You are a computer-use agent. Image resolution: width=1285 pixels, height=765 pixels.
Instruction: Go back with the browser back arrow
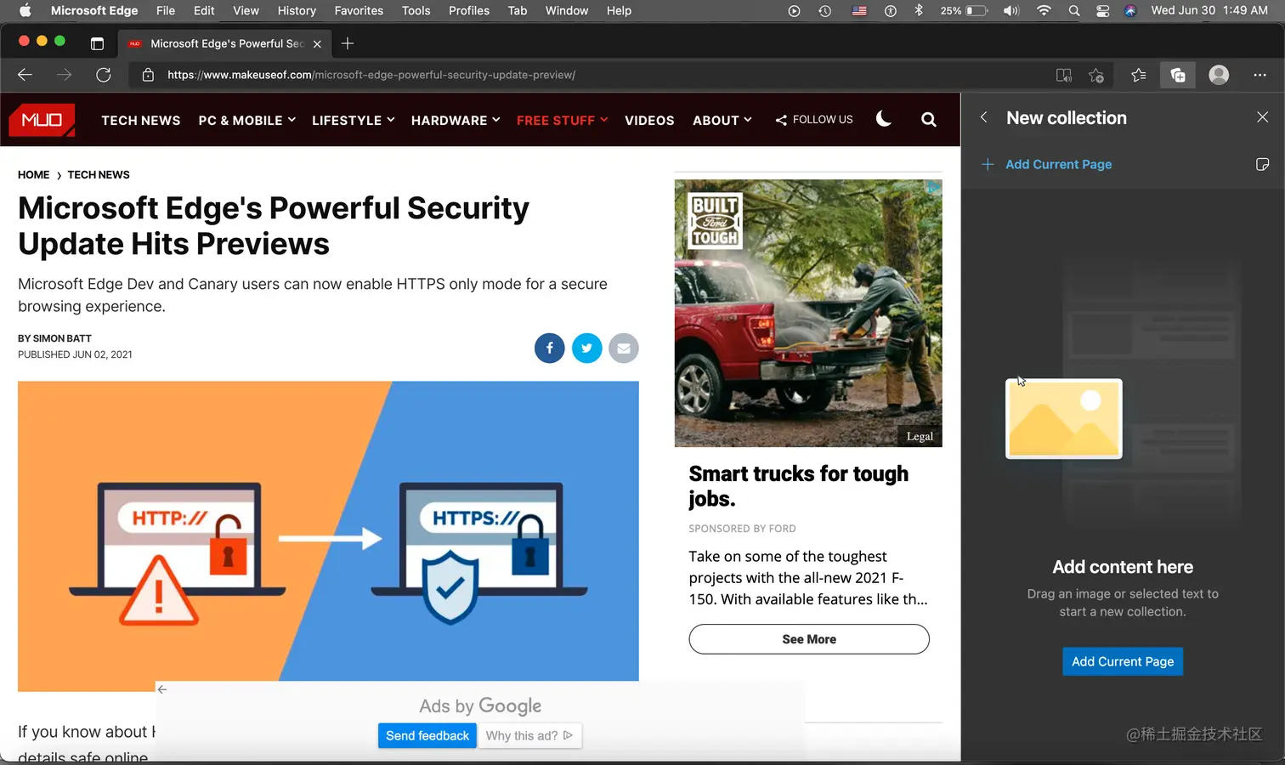25,75
